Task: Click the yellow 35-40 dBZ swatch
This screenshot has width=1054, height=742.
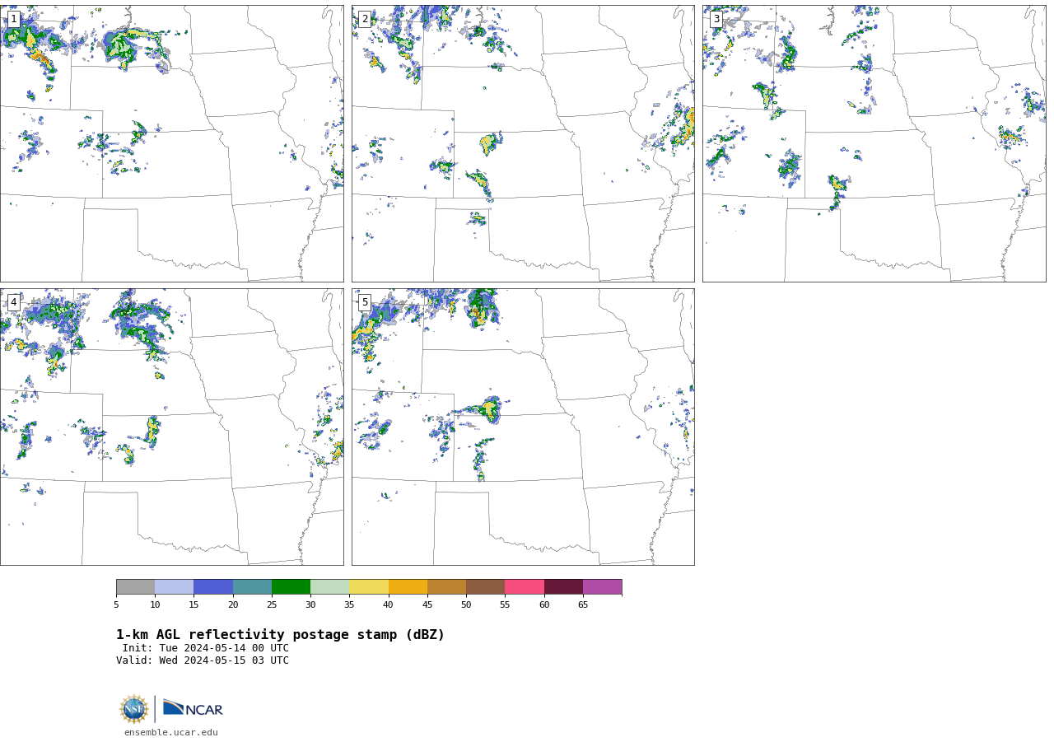Action: [x=369, y=587]
